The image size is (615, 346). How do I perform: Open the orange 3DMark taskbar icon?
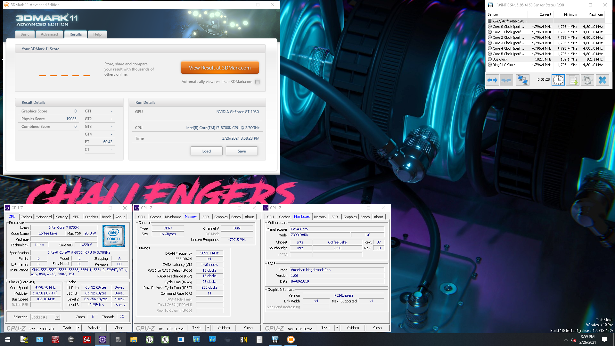pyautogui.click(x=291, y=340)
